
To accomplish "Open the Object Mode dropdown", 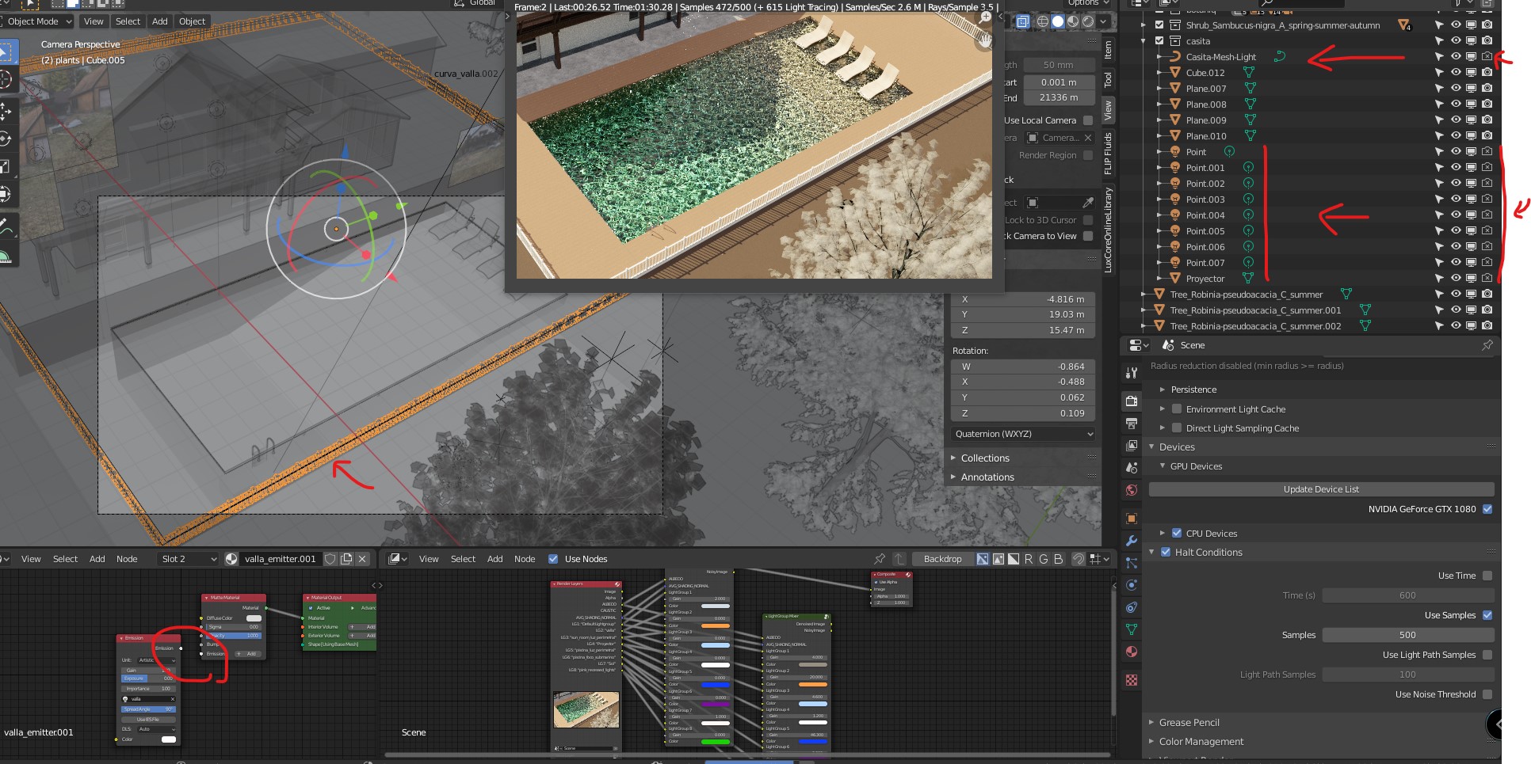I will click(x=36, y=21).
